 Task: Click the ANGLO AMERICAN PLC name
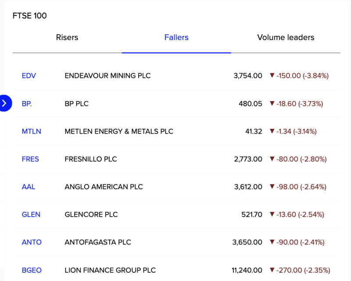[x=104, y=187]
